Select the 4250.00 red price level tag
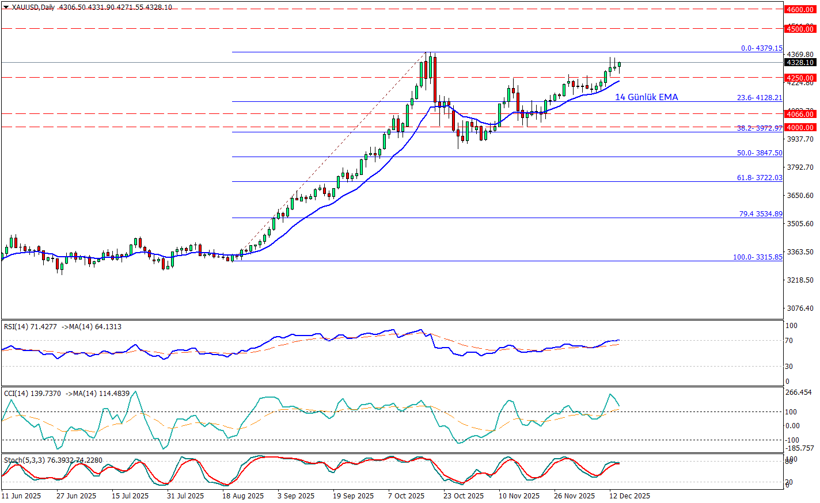 coord(800,78)
